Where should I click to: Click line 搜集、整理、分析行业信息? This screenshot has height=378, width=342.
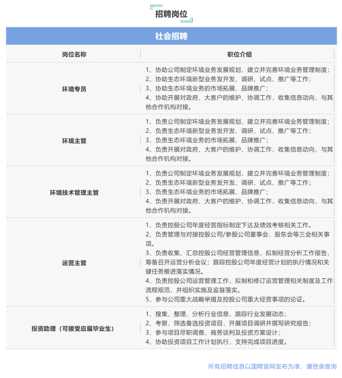[216, 314]
